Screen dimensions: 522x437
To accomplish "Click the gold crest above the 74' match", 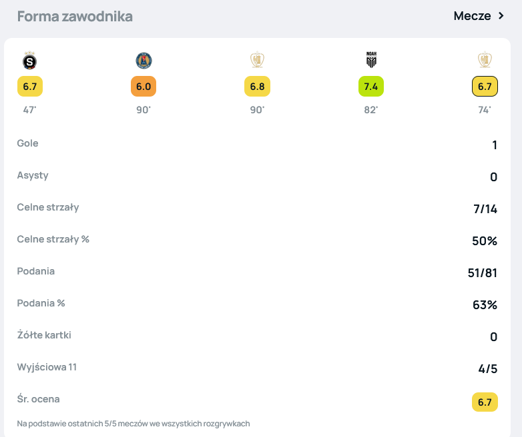I will tap(485, 61).
